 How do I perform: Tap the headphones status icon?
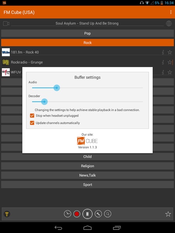coord(142,3)
